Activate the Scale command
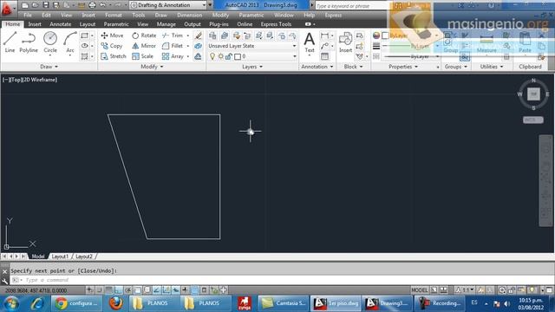 click(142, 56)
